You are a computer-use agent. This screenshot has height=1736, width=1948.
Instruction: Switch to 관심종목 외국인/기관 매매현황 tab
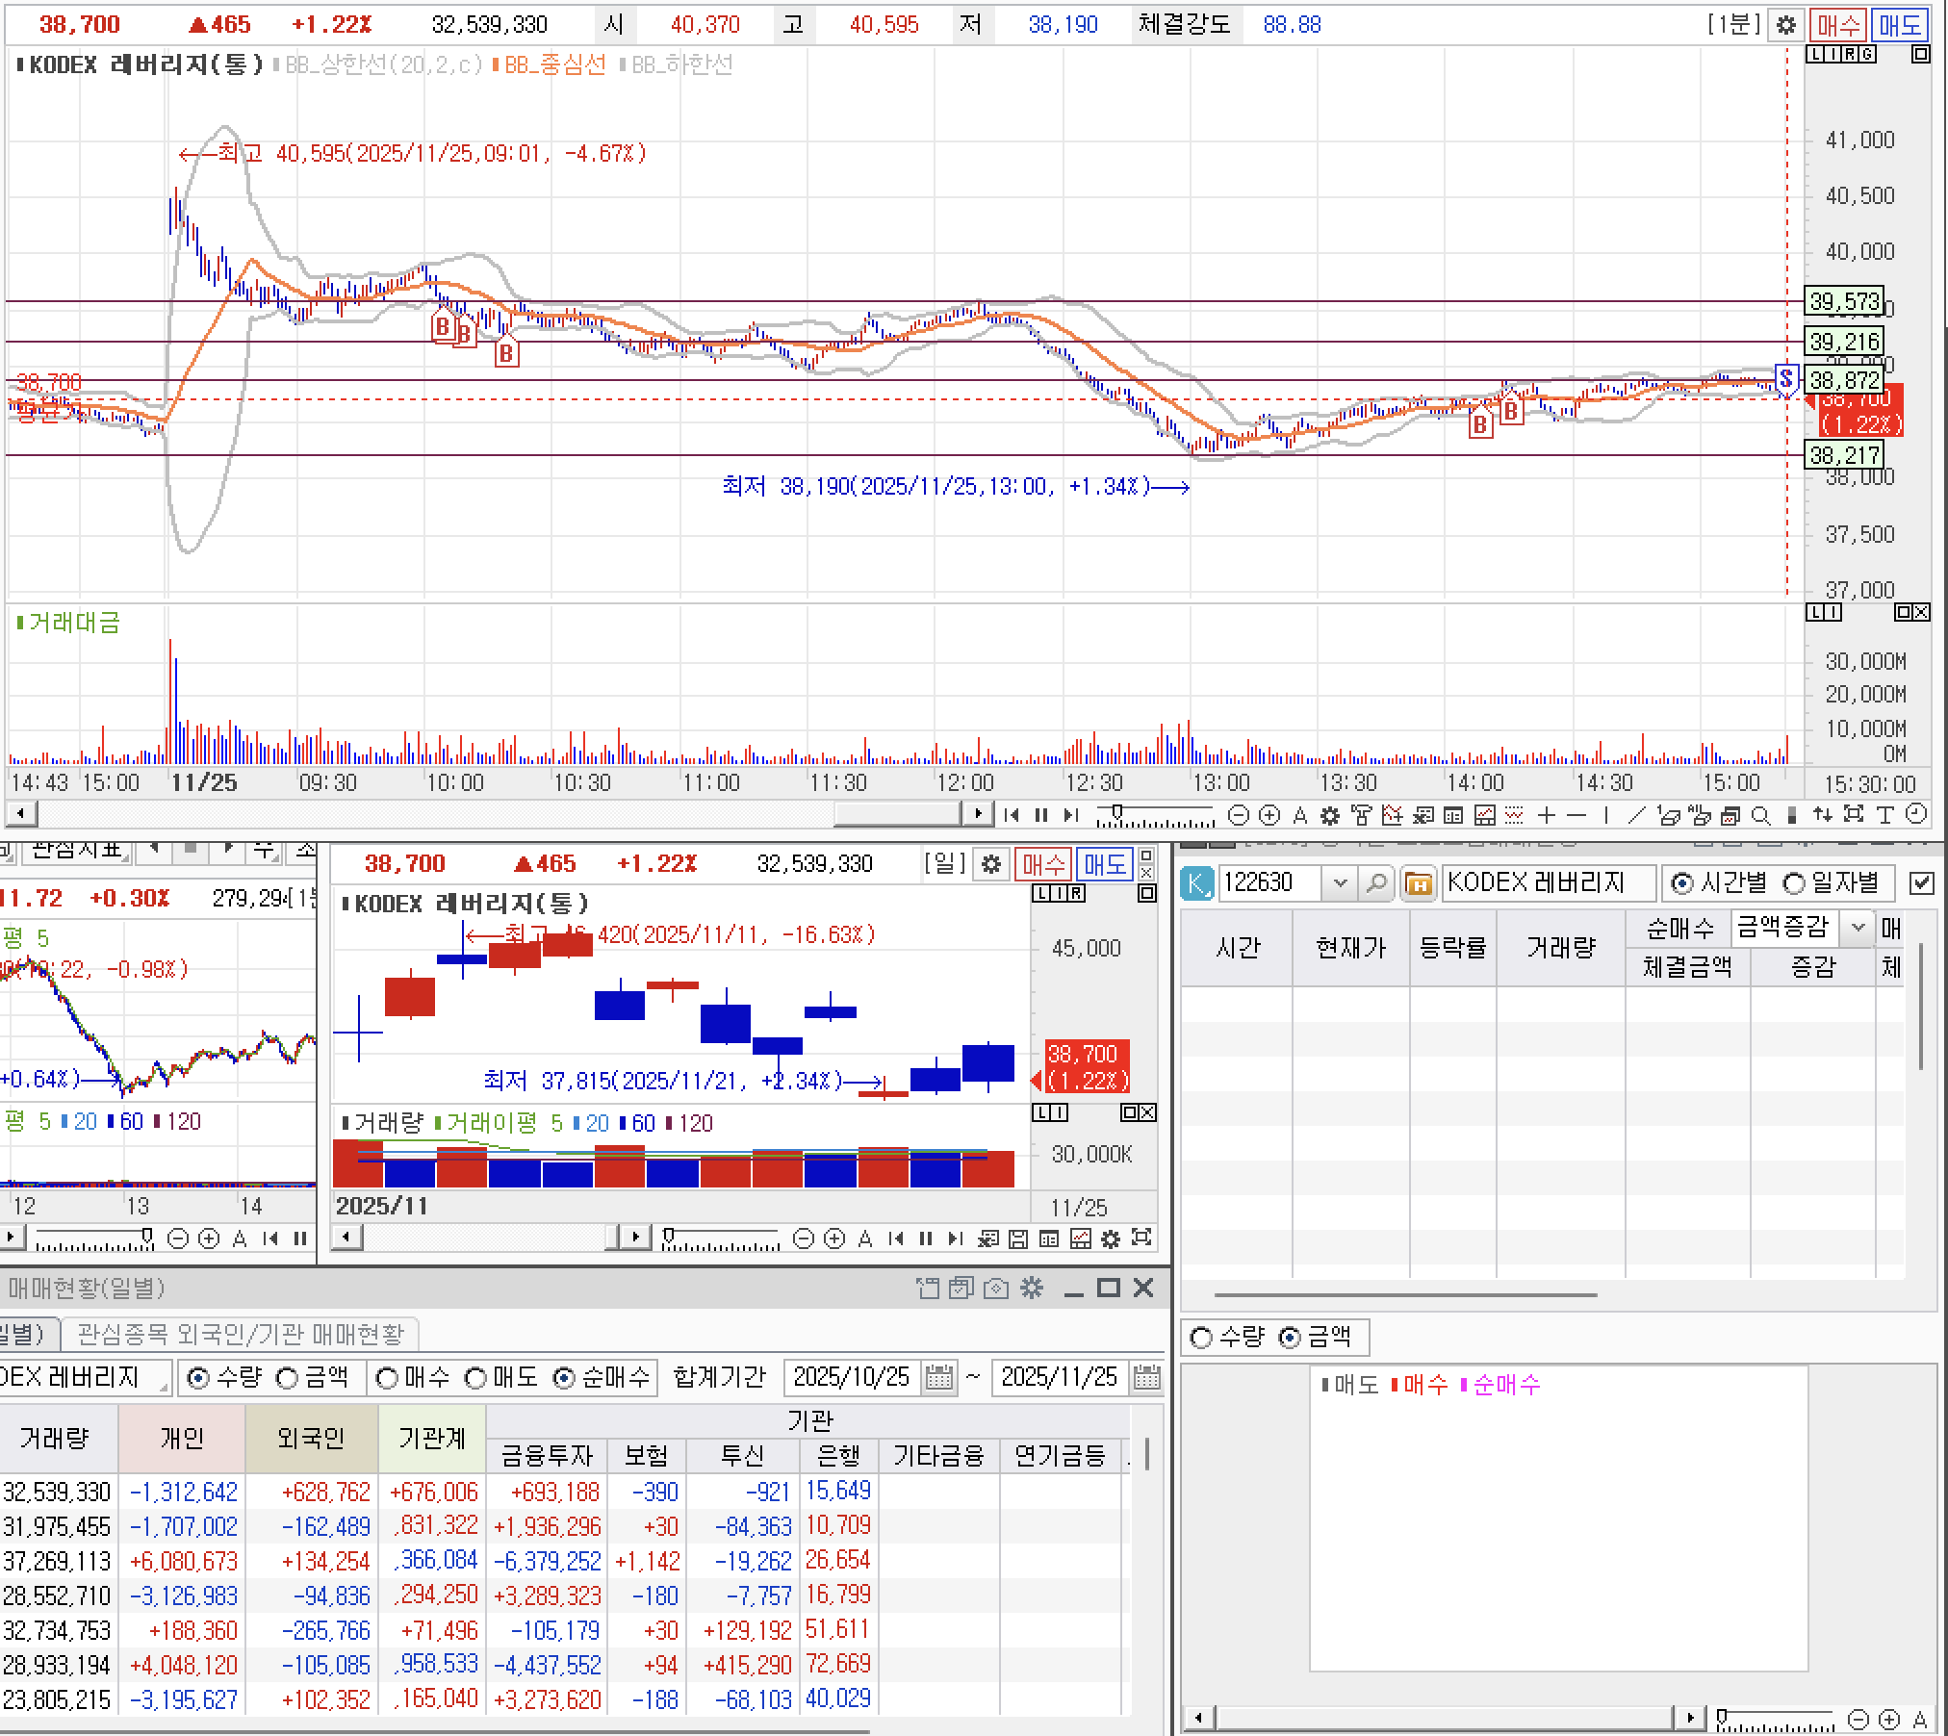tap(240, 1334)
